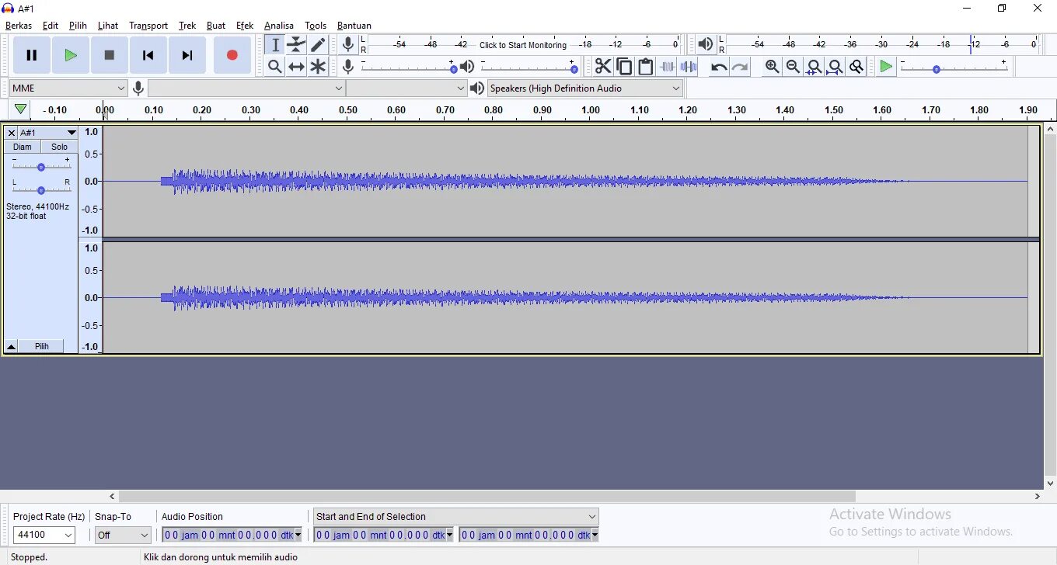Screen dimensions: 1057x565
Task: Toggle the Diam (mute) button on track A#1
Action: (23, 147)
